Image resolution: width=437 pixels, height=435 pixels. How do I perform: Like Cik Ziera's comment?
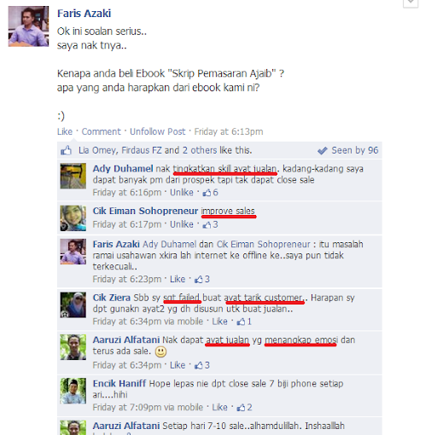click(x=219, y=322)
